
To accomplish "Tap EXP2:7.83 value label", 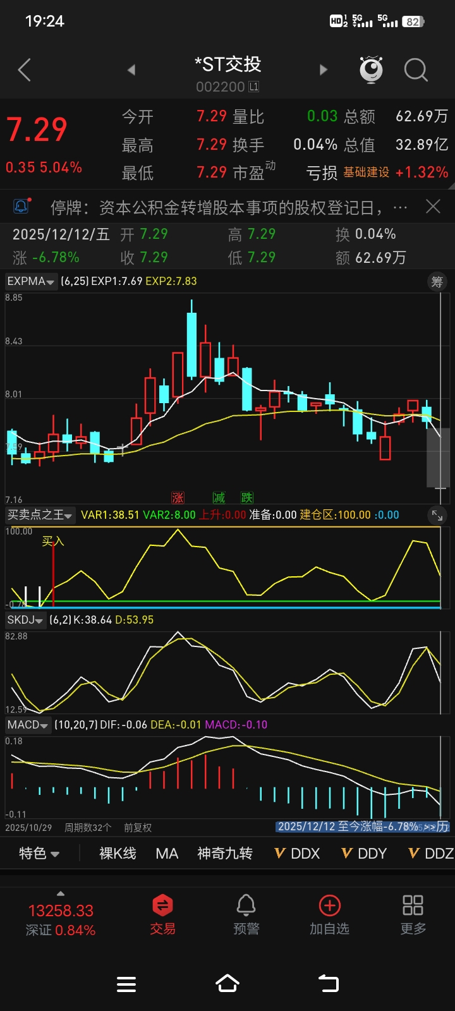I will [171, 281].
